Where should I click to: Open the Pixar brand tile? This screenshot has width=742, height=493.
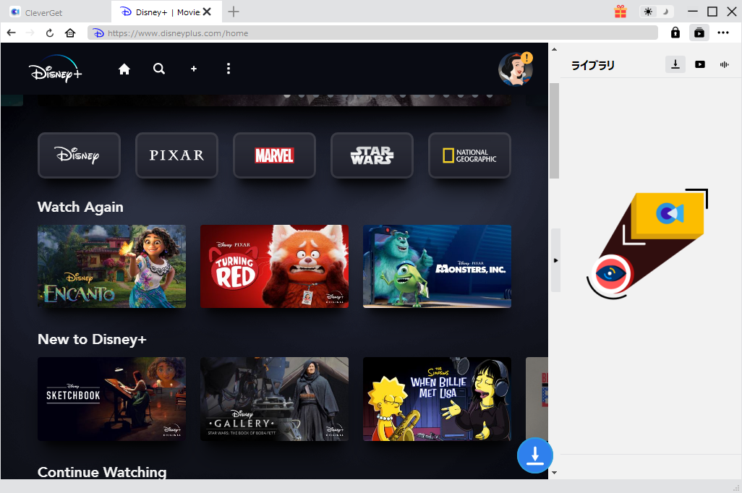tap(176, 155)
